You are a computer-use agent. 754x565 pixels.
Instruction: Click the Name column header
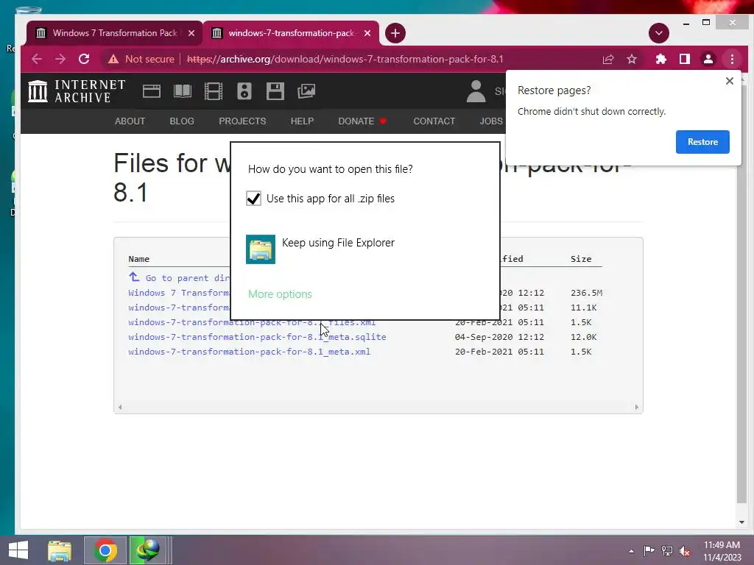coord(139,258)
